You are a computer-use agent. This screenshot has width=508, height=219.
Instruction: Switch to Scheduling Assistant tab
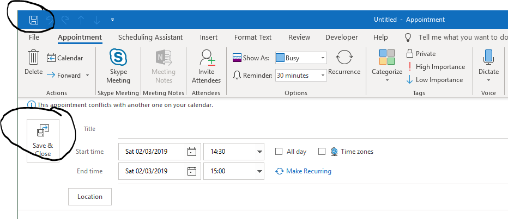[x=150, y=37]
